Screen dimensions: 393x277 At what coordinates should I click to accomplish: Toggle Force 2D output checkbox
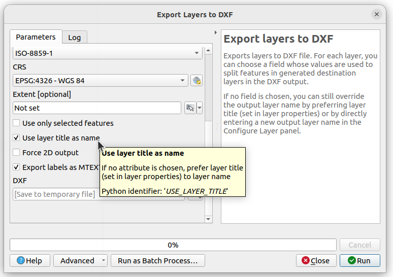click(x=17, y=153)
